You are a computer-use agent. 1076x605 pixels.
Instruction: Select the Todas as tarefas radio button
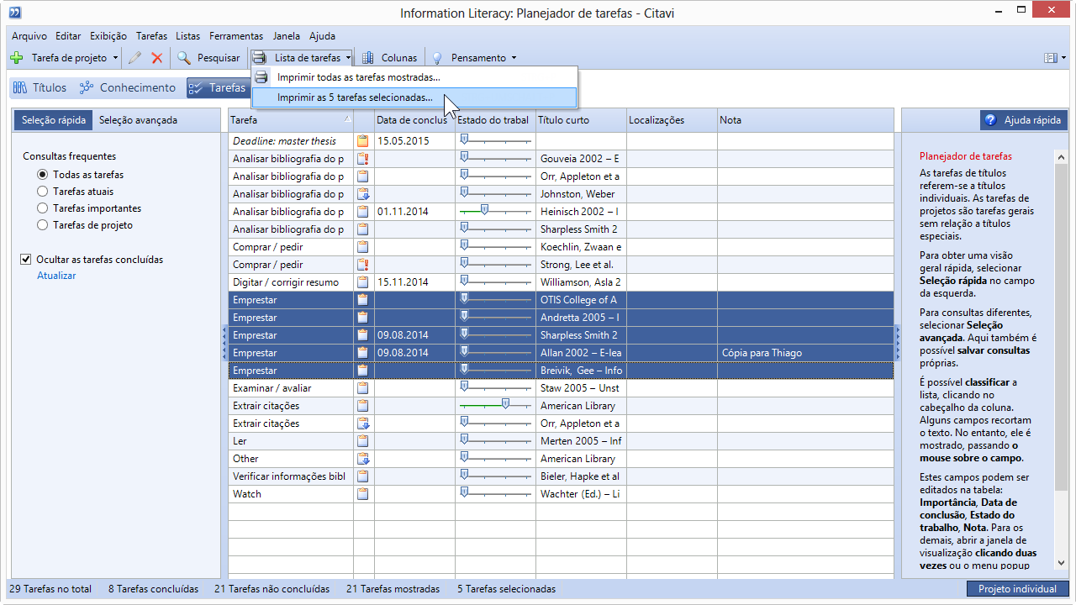pyautogui.click(x=42, y=175)
